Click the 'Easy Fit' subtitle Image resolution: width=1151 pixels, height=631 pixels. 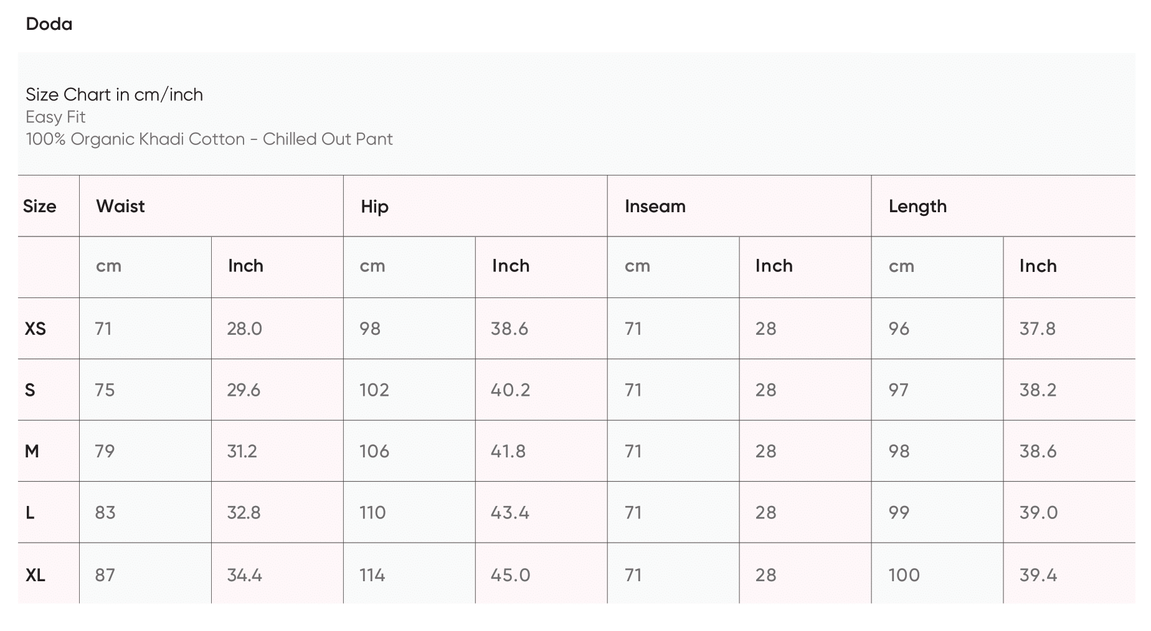(55, 117)
